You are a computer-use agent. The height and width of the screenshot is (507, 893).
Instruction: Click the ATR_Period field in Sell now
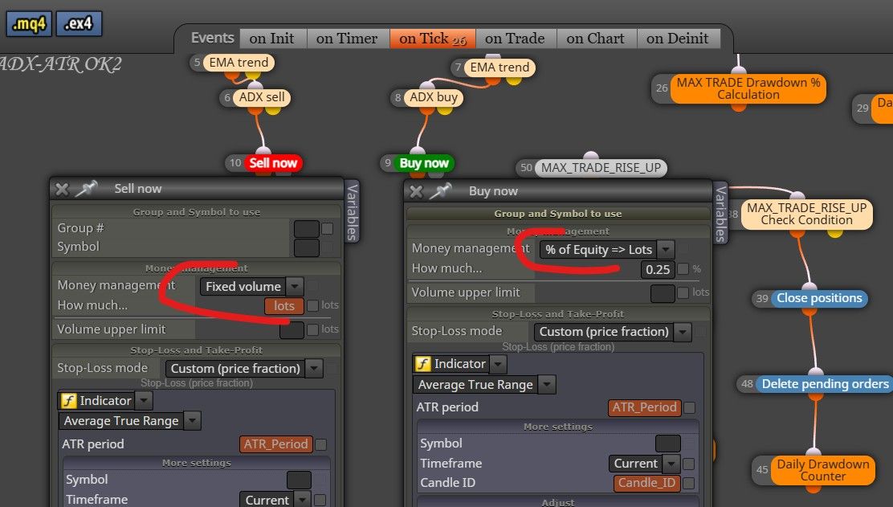pos(276,444)
